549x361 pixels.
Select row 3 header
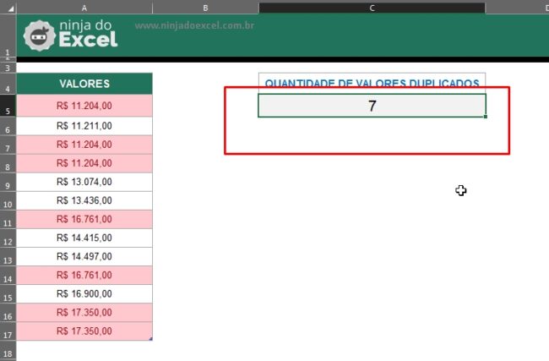8,68
